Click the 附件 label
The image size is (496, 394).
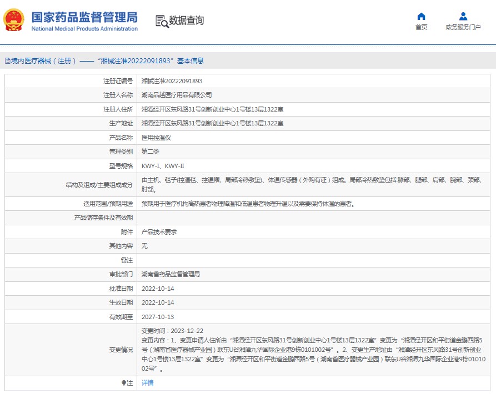pyautogui.click(x=127, y=232)
